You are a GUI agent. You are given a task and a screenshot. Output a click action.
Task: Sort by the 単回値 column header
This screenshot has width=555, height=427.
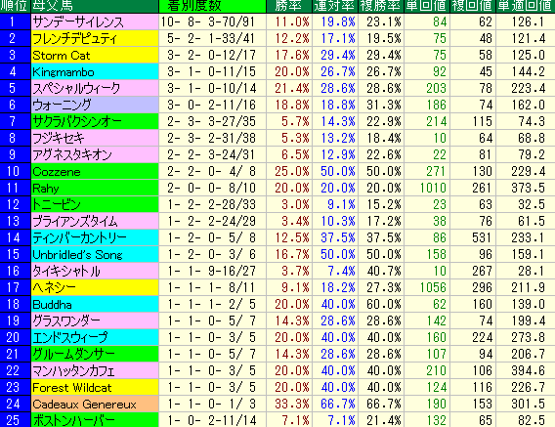[427, 6]
